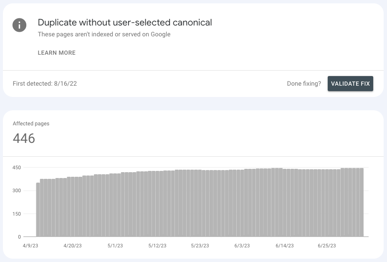Click the last bar in the chart
Screen dimensions: 387x262
click(362, 203)
